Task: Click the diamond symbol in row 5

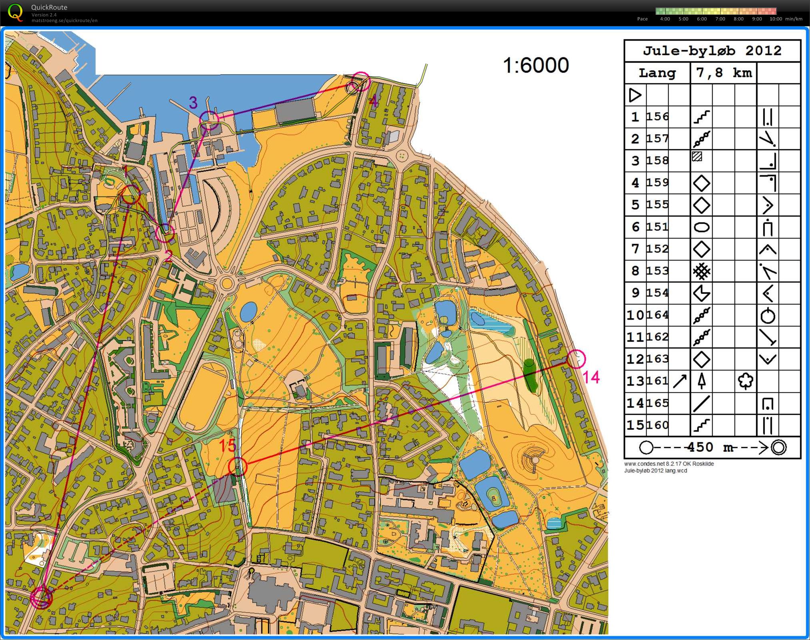Action: [x=702, y=205]
